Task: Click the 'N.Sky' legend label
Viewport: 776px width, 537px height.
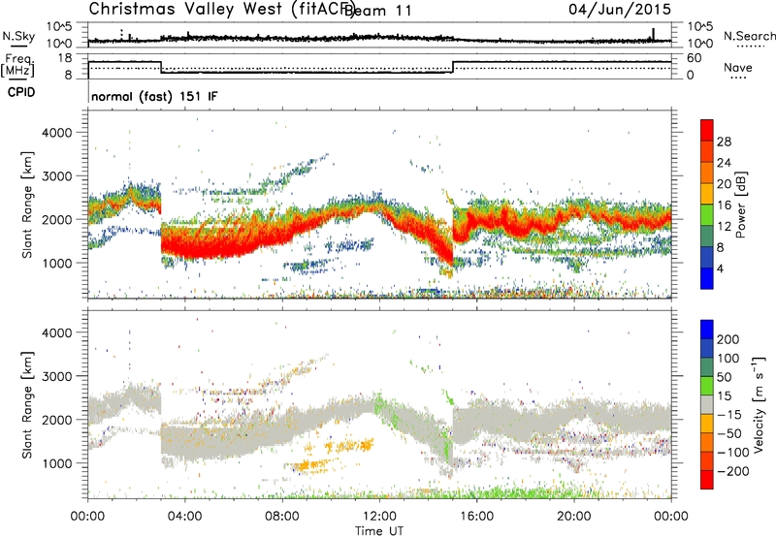Action: coord(18,36)
